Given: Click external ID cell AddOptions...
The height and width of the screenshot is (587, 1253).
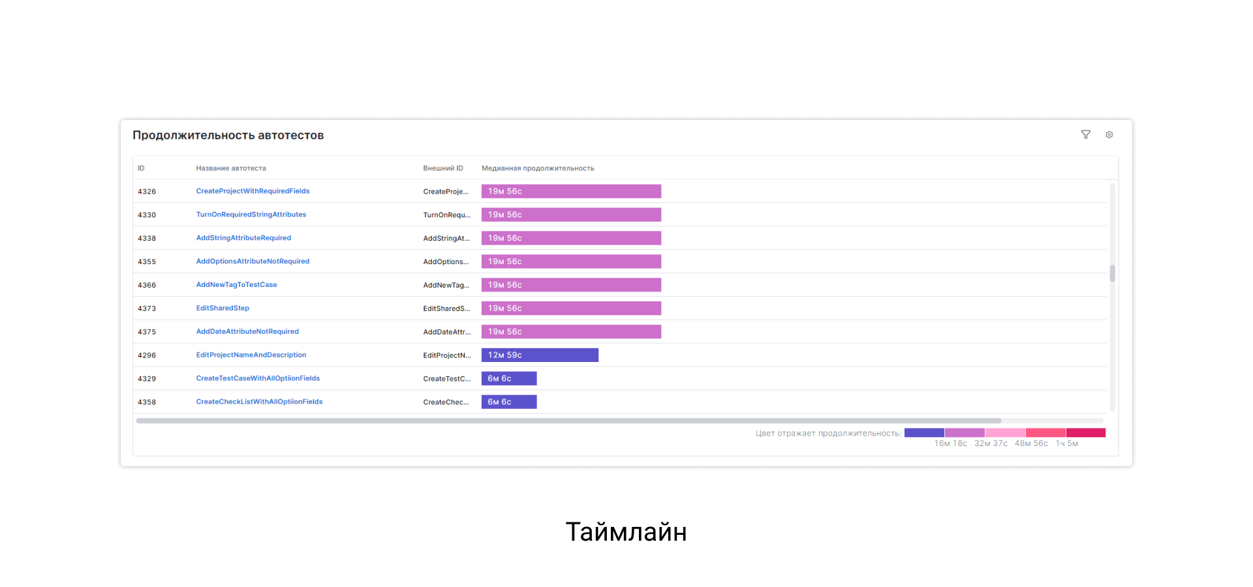Looking at the screenshot, I should click(446, 262).
